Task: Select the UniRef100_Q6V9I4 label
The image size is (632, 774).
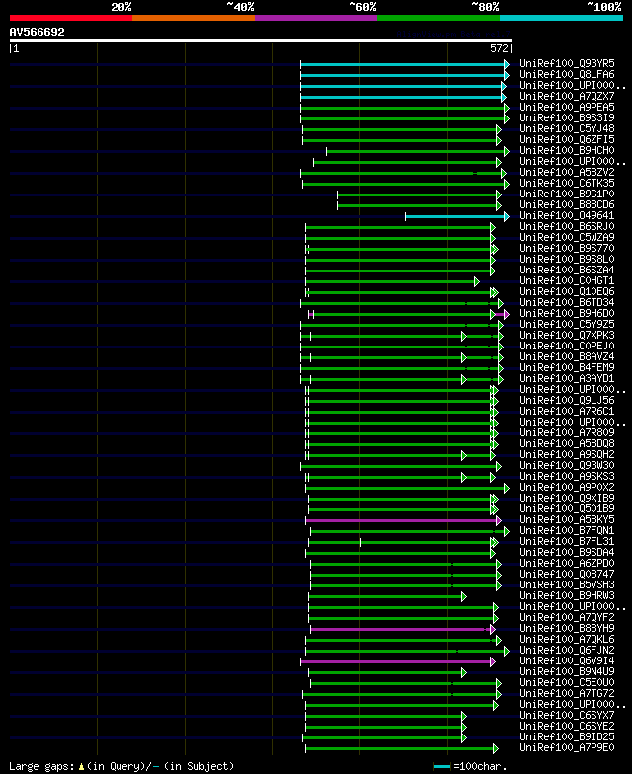Action: (x=567, y=661)
